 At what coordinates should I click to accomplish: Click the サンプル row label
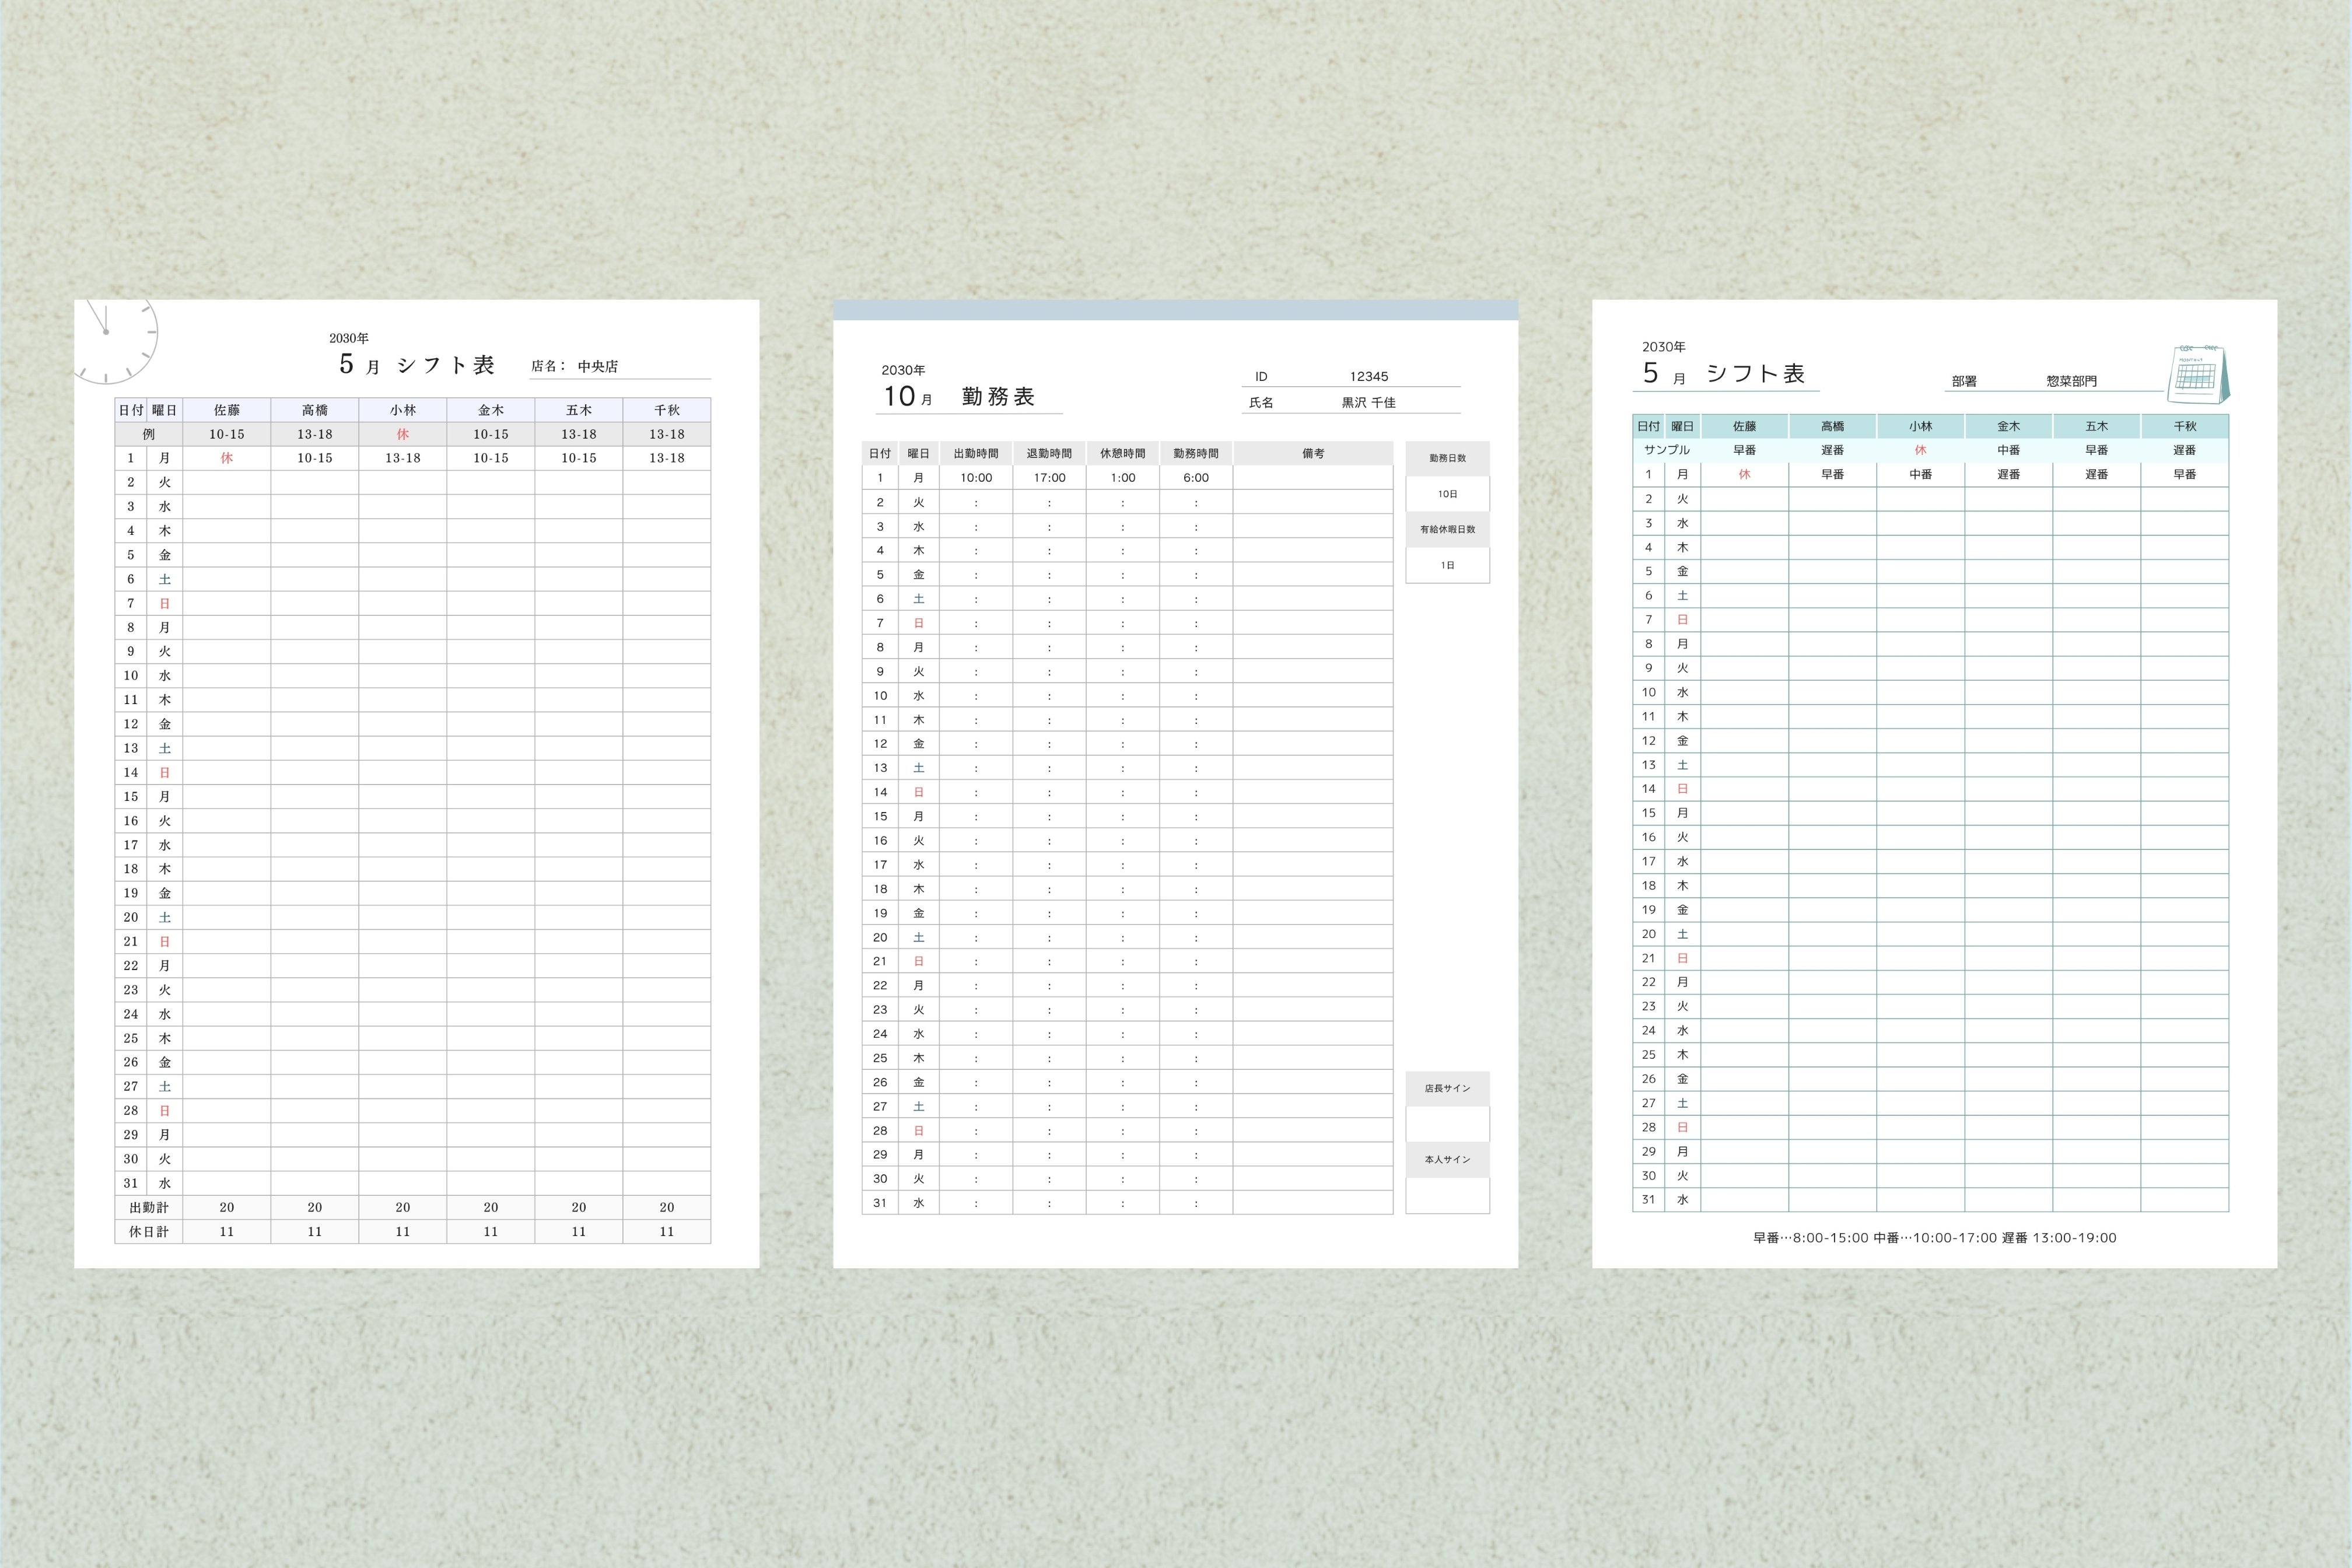(1667, 451)
